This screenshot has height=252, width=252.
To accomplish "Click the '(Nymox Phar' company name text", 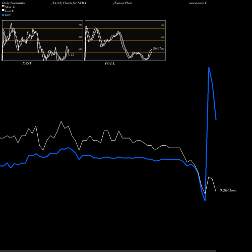I will coord(122,3).
